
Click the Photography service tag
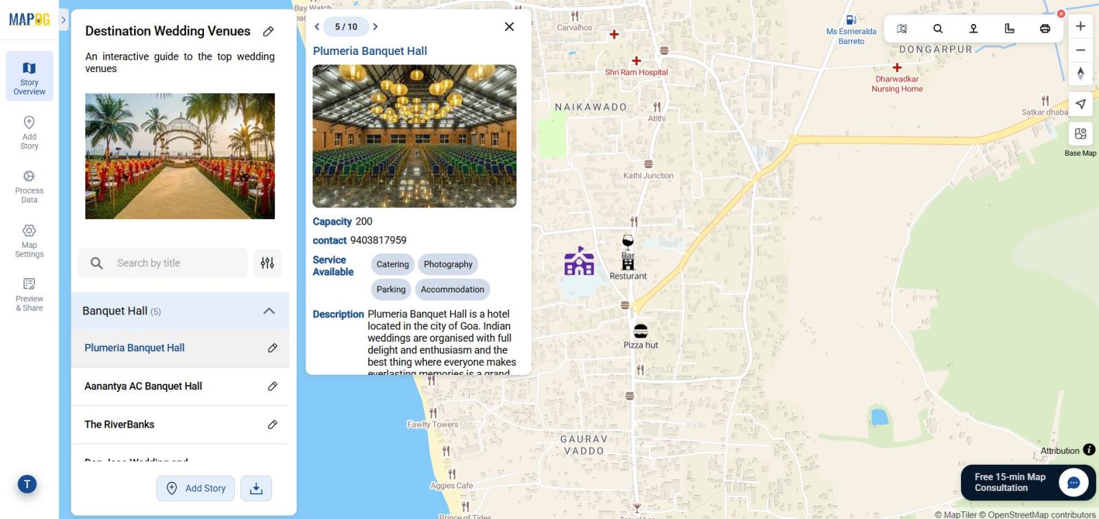pyautogui.click(x=448, y=264)
